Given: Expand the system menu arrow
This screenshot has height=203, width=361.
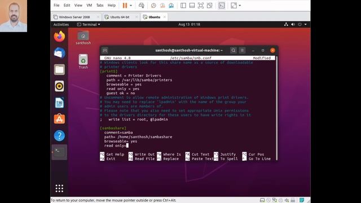Looking at the screenshot, I should coord(306,24).
